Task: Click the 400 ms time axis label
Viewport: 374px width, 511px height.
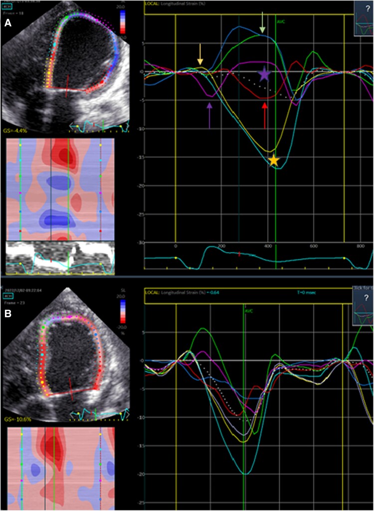Action: click(x=268, y=247)
